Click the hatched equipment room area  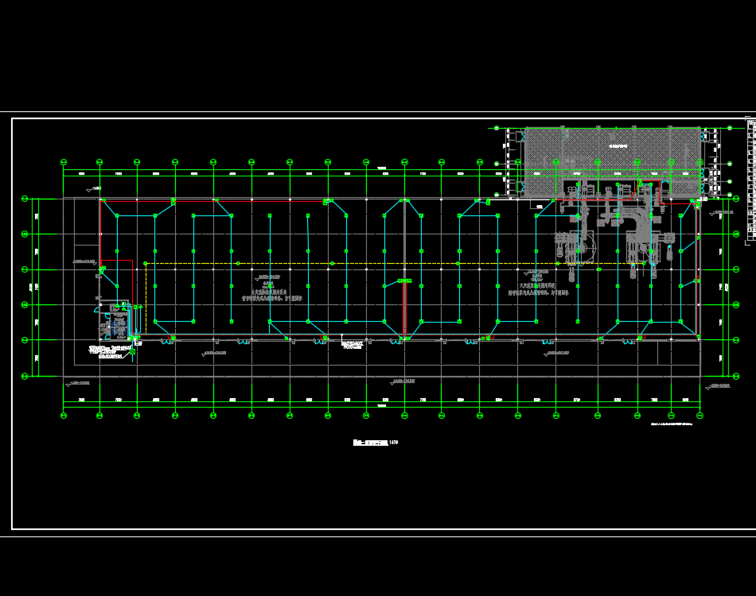tap(612, 162)
